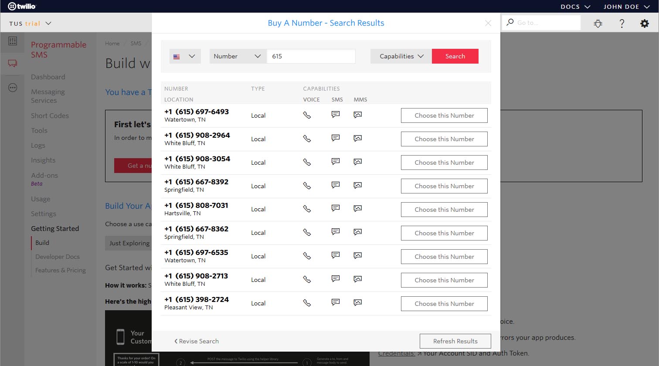Click MMS icon for (615) 697-6493
659x366 pixels.
[358, 115]
